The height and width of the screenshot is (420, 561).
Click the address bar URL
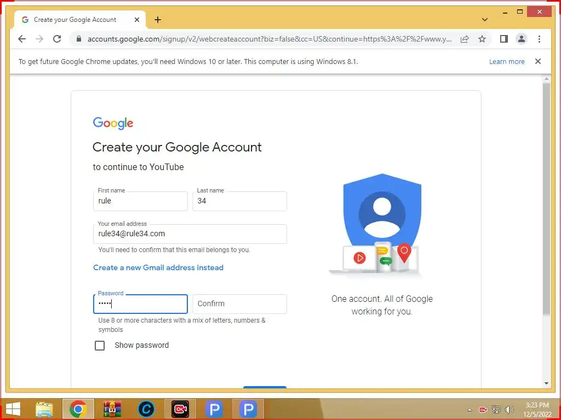(x=270, y=39)
